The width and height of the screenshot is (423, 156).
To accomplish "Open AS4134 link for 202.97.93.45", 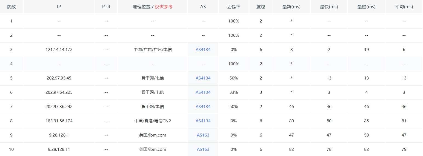I will (x=203, y=78).
